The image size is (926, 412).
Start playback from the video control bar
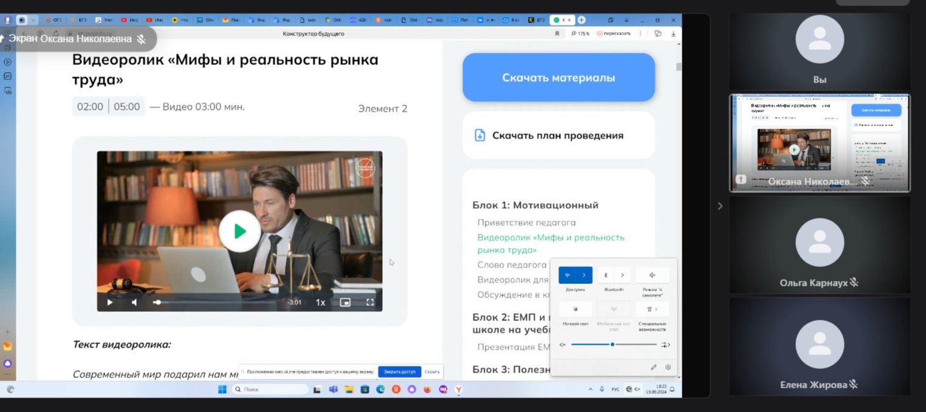(110, 302)
